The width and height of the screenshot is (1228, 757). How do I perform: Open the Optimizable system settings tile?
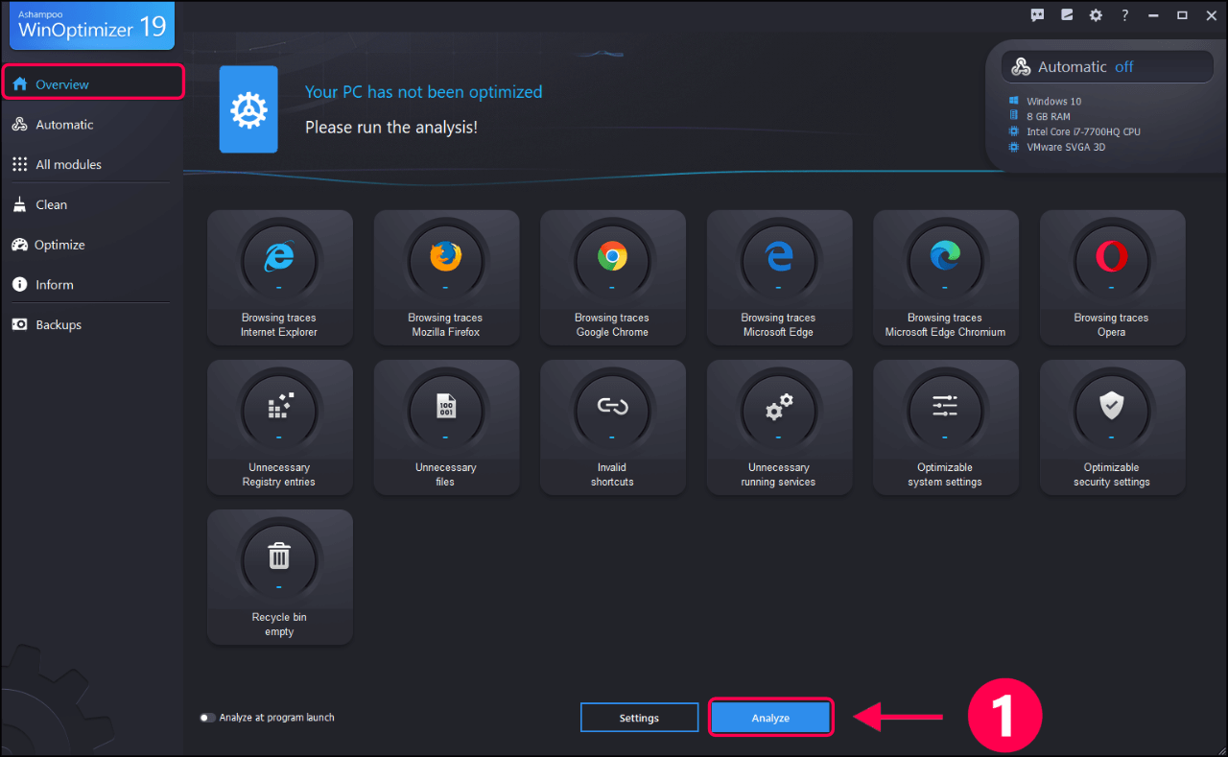[945, 427]
